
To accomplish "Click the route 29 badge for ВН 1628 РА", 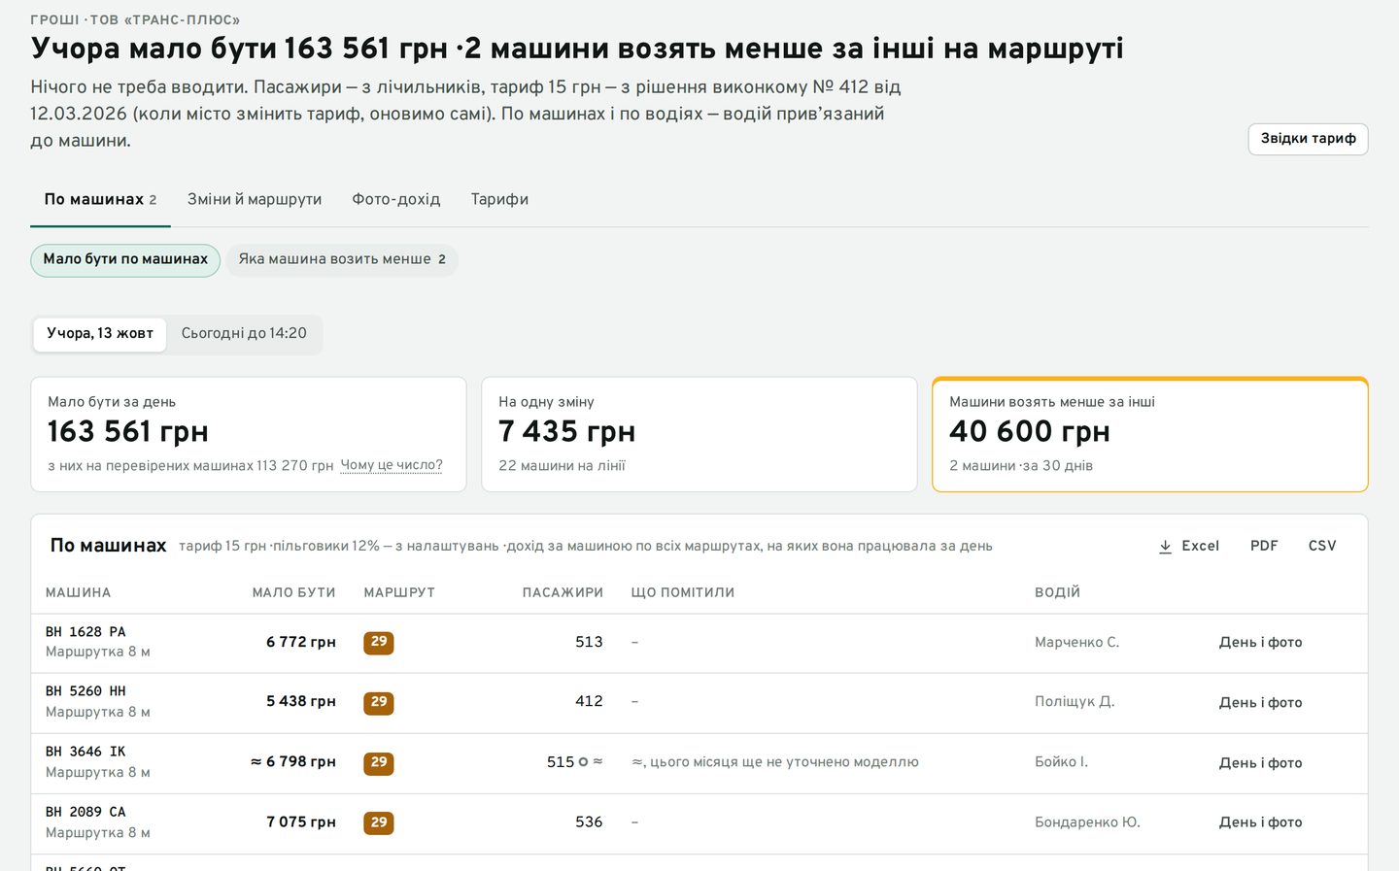I will [379, 642].
